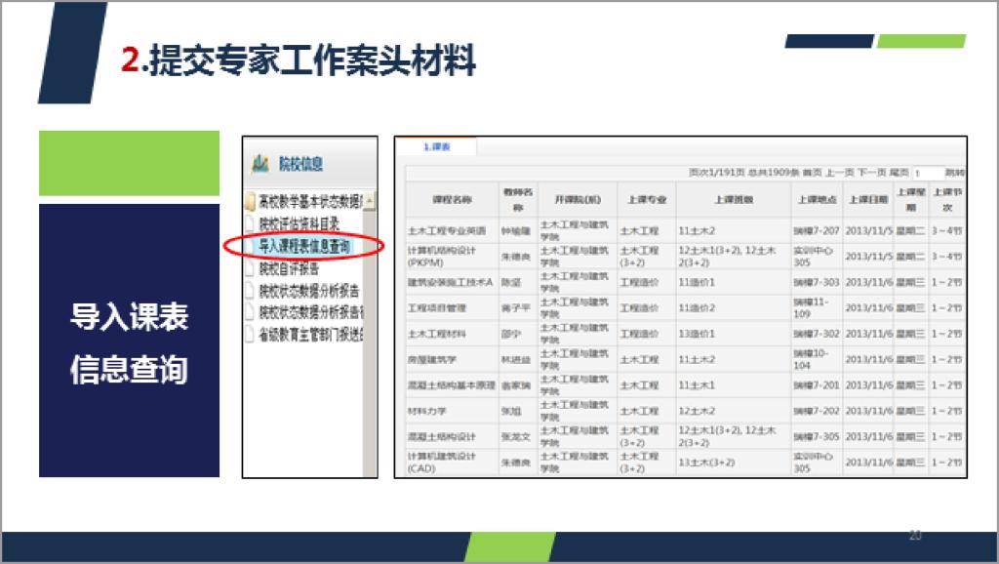The image size is (999, 564).
Task: Click the 院校信息 chart icon in panel header
Action: (260, 164)
